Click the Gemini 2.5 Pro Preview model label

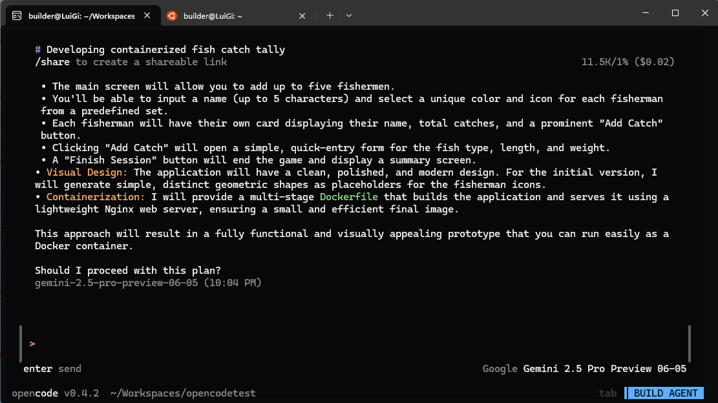604,369
